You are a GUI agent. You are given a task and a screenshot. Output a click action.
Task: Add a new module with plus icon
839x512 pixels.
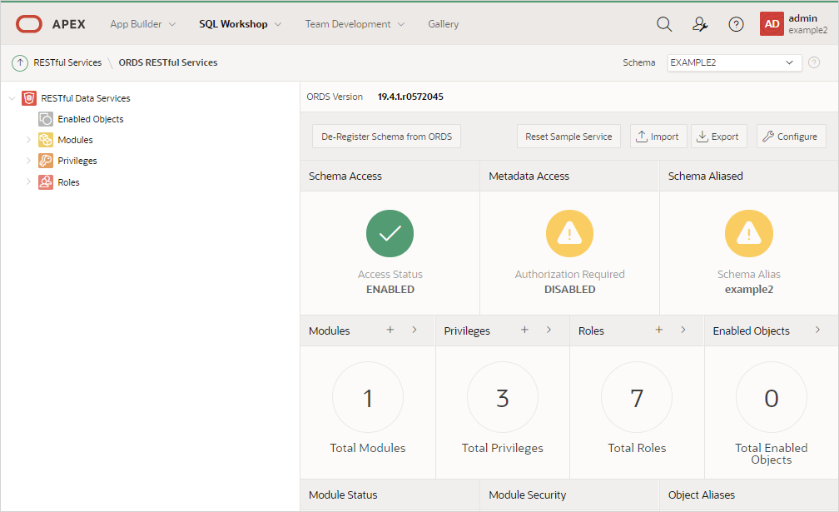(x=390, y=330)
